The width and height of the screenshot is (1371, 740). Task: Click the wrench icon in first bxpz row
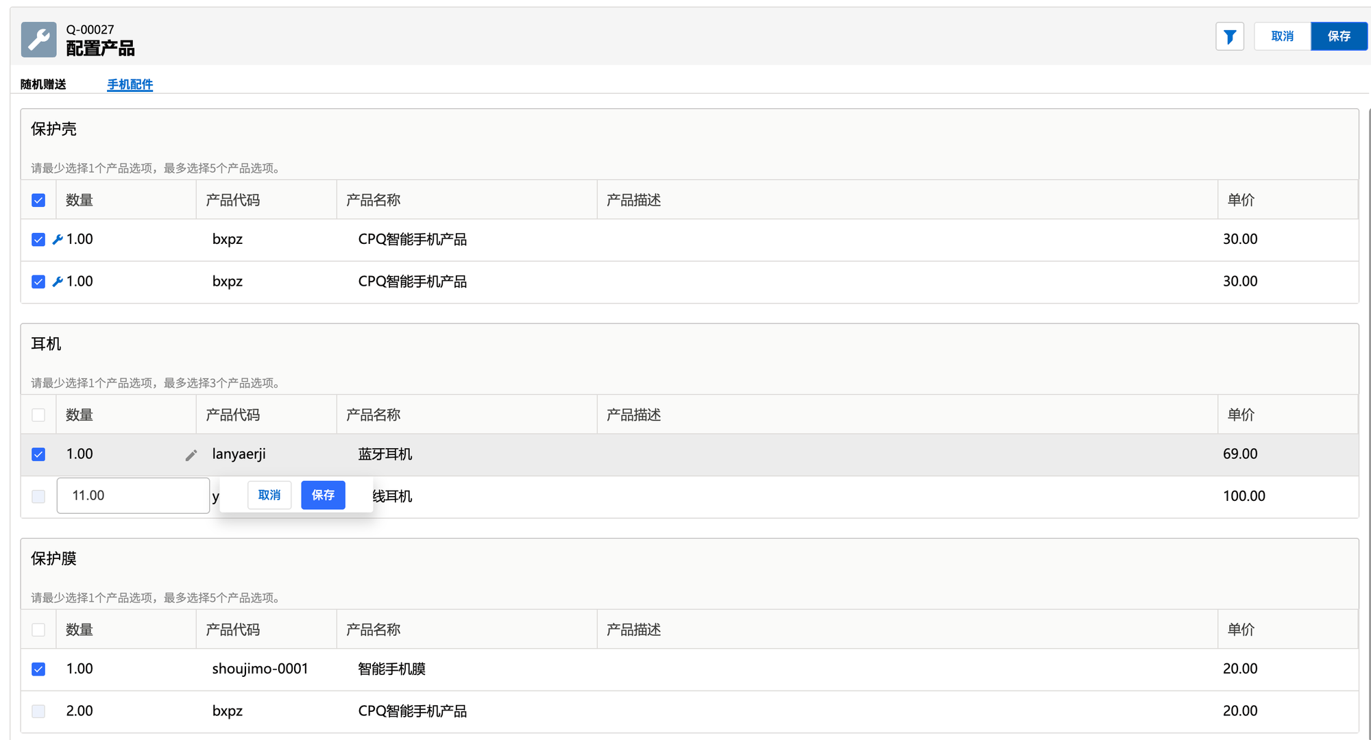coord(58,240)
